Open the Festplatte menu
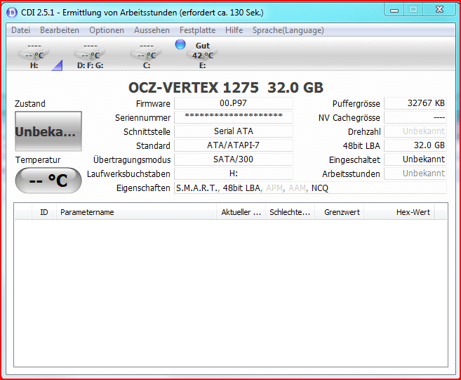Viewport: 461px width, 380px height. click(198, 30)
